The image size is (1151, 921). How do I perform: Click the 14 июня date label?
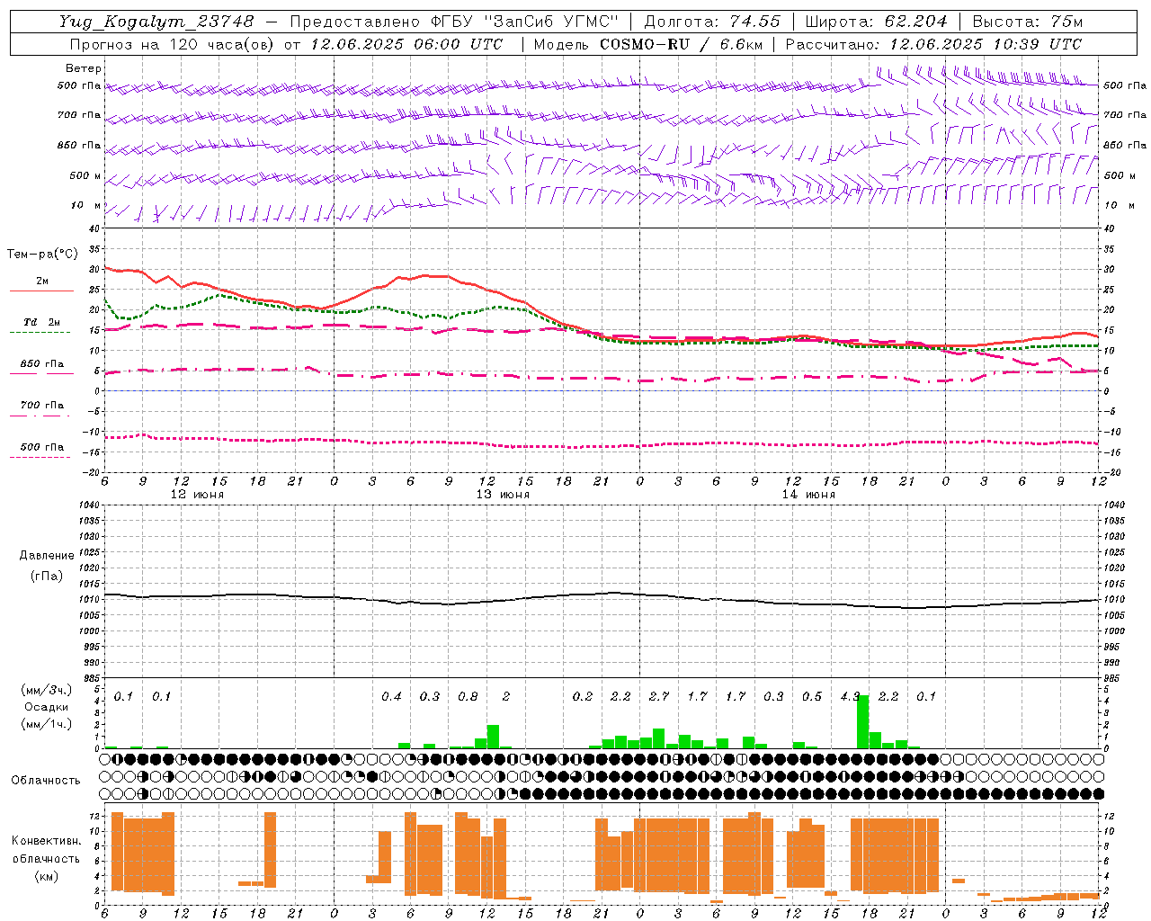808,495
